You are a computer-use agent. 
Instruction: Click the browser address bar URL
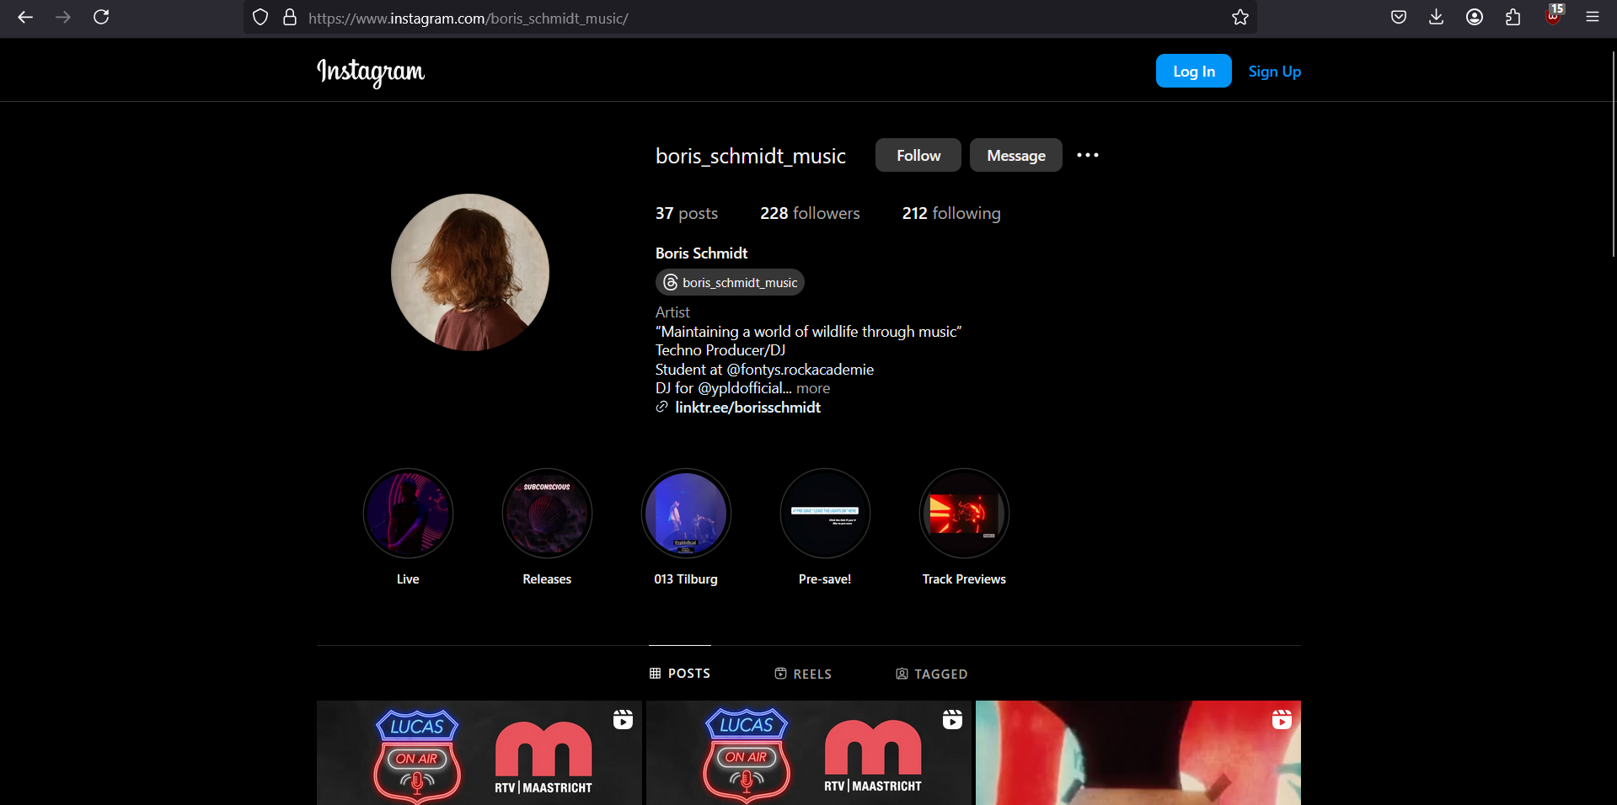tap(468, 18)
